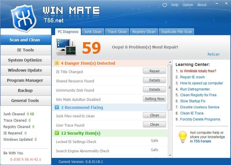Click 'Current Version: 0.8.0118.1' status text

click(81, 162)
